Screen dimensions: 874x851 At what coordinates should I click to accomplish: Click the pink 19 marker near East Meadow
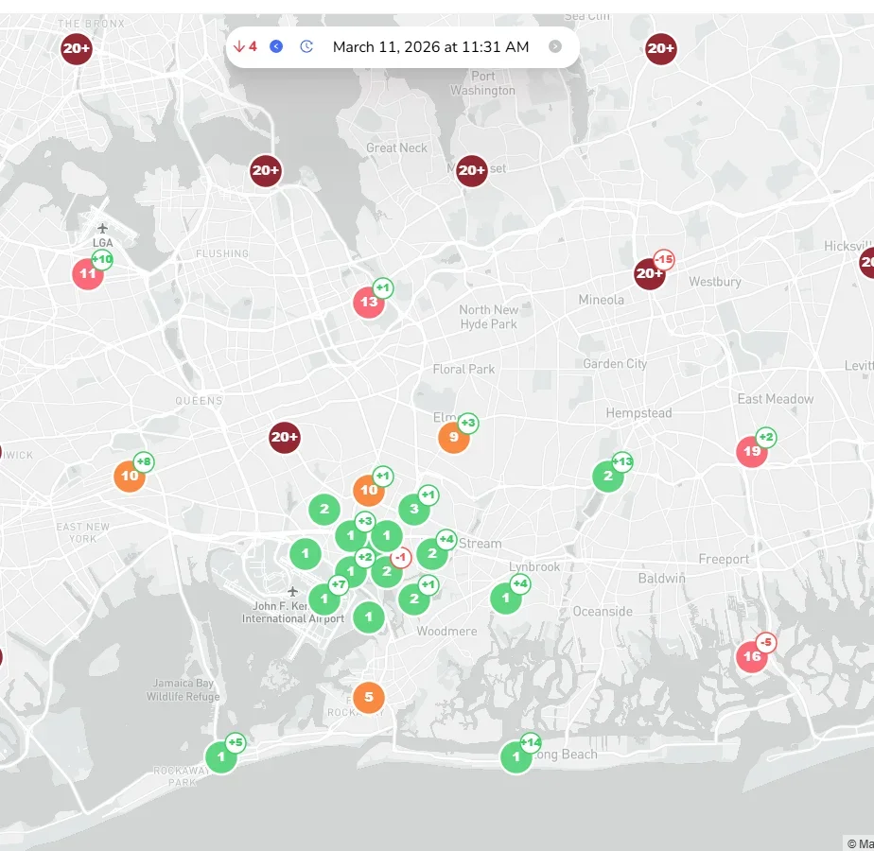click(x=752, y=451)
